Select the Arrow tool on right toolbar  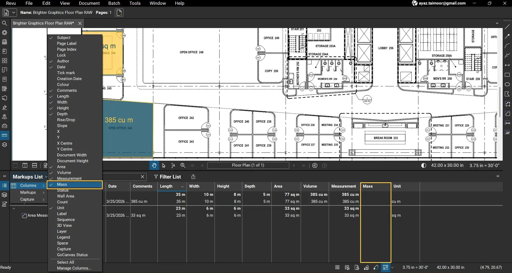click(x=507, y=36)
